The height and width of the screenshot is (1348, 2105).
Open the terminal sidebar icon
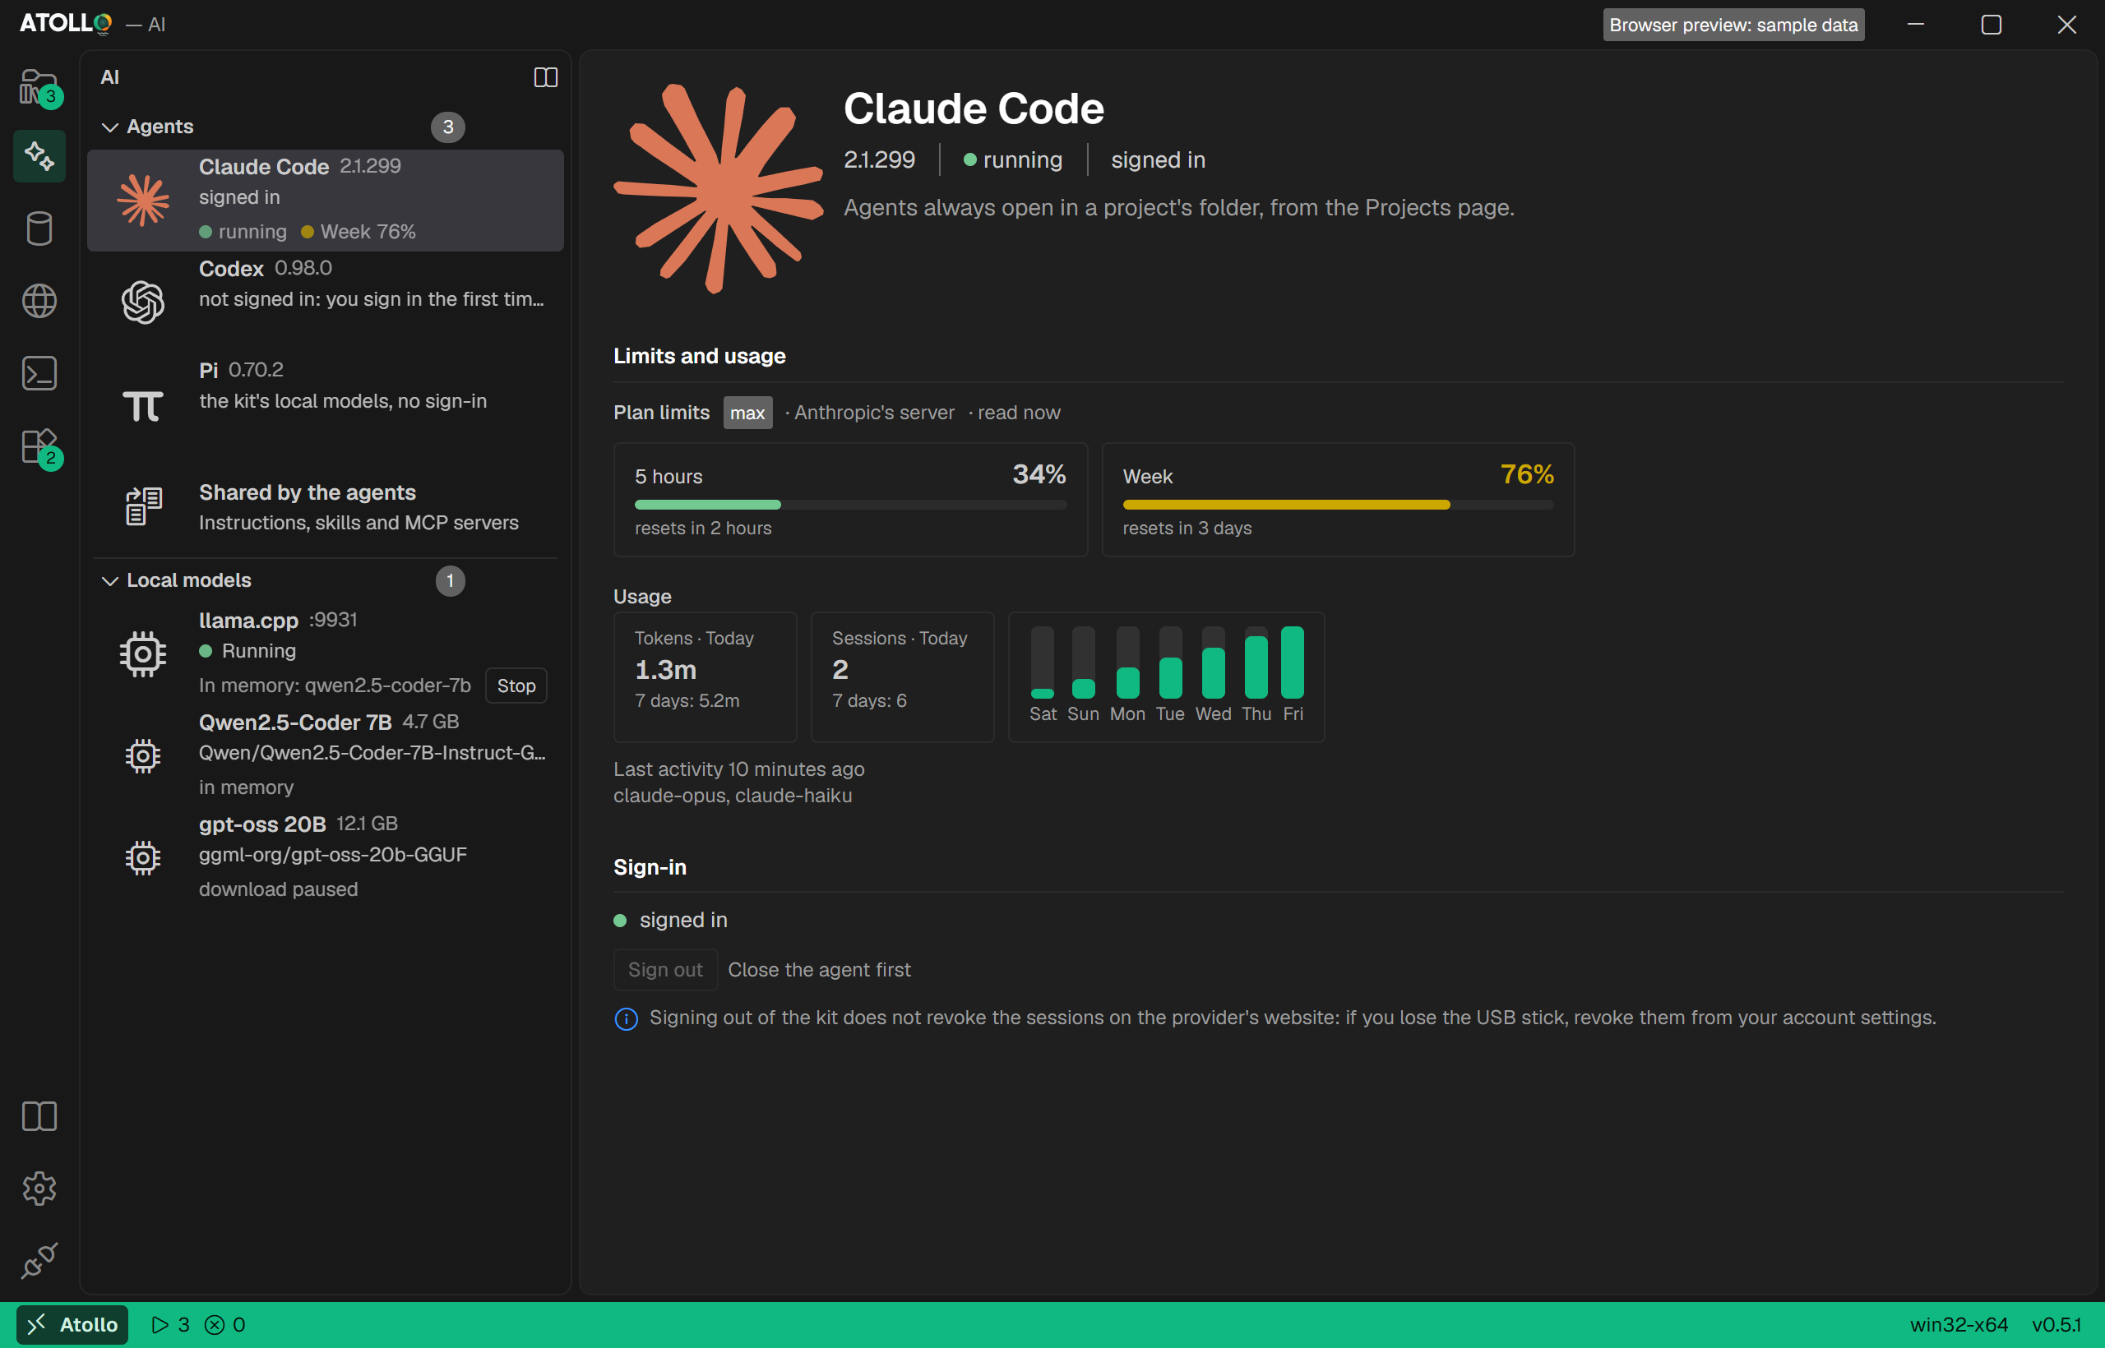(39, 374)
